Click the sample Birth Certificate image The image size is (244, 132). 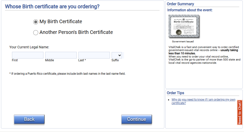pos(184,26)
